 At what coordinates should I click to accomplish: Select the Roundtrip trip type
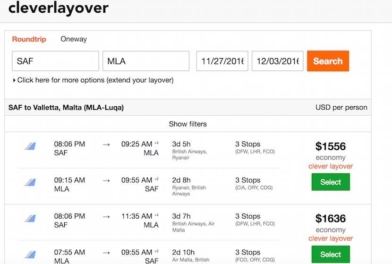[x=29, y=39]
